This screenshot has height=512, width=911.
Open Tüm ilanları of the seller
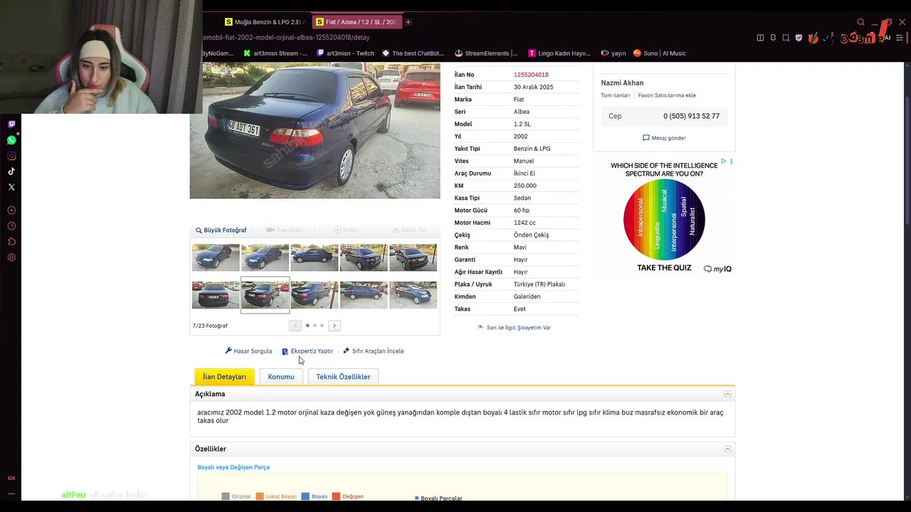pyautogui.click(x=616, y=95)
